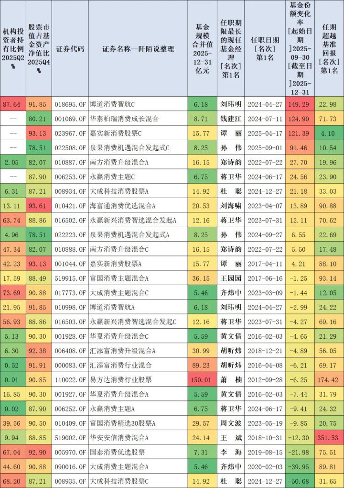Select fund 嘉实新消费股票A

[x=116, y=264]
